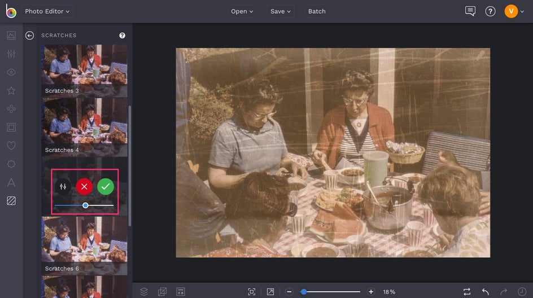533x298 pixels.
Task: Click the flatten layers icon
Action: [x=162, y=292]
